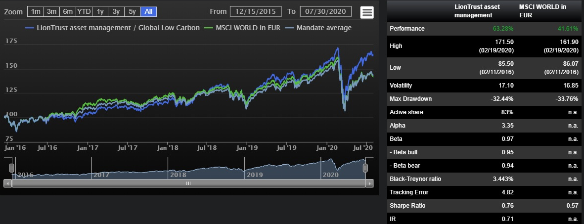Screen dimensions: 584x224
Task: Select the 3m zoom range
Action: pyautogui.click(x=52, y=11)
